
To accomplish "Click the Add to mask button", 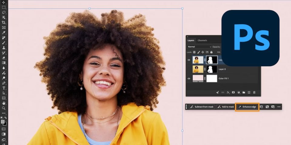I will pyautogui.click(x=226, y=107).
